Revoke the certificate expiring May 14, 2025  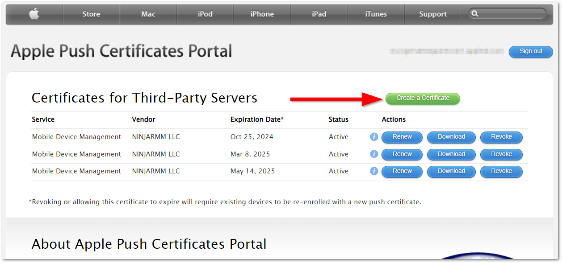(501, 171)
